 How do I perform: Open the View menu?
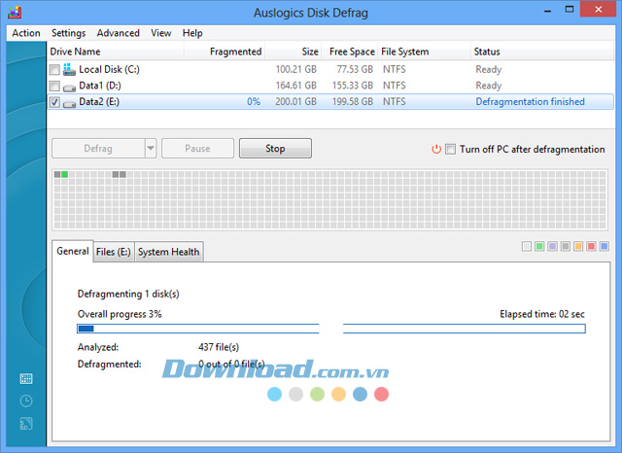161,33
